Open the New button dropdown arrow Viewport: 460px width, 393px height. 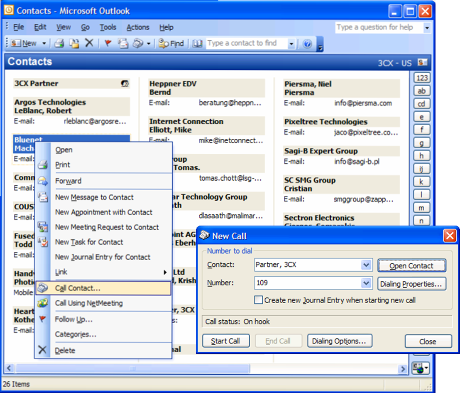pyautogui.click(x=44, y=44)
